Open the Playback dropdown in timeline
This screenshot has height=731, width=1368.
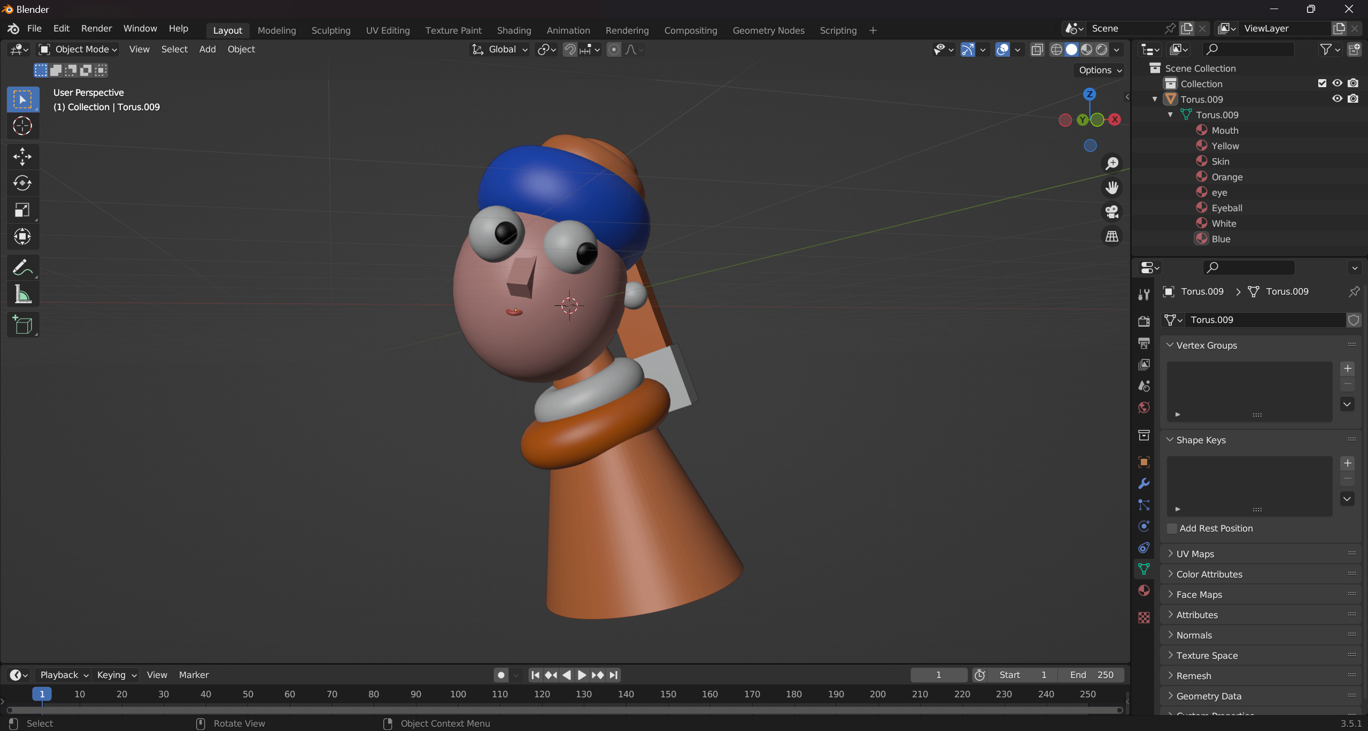click(64, 675)
